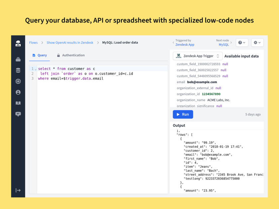
Task: Switch to the Authentication tab
Action: tap(70, 55)
